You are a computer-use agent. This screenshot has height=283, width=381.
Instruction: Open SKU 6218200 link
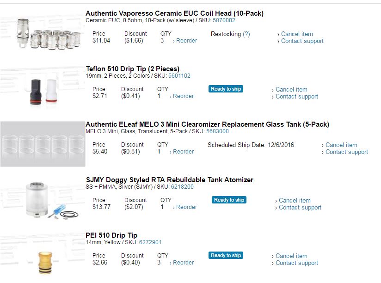(x=182, y=187)
